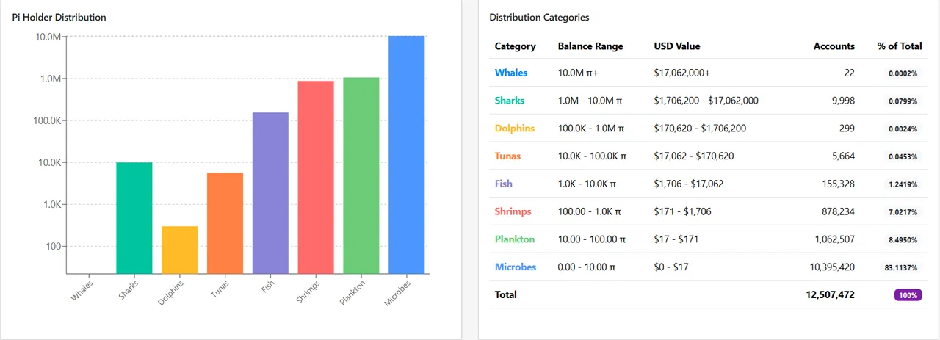Viewport: 940px width, 340px height.
Task: Select the yellow Dolphins bar
Action: 179,250
